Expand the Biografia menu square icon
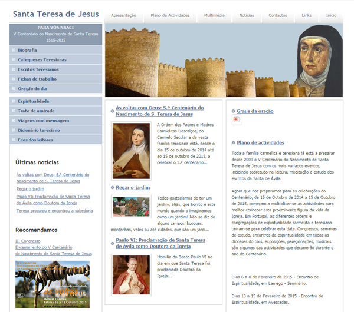The height and width of the screenshot is (312, 354). tap(14, 50)
